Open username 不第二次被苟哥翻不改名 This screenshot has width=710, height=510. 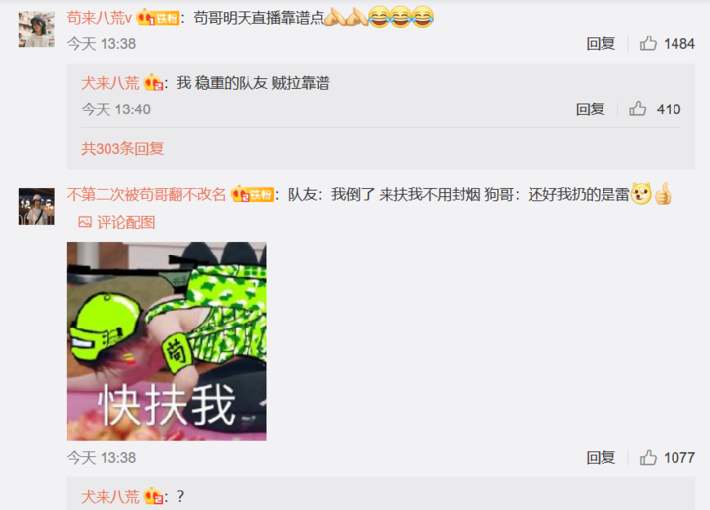(146, 194)
